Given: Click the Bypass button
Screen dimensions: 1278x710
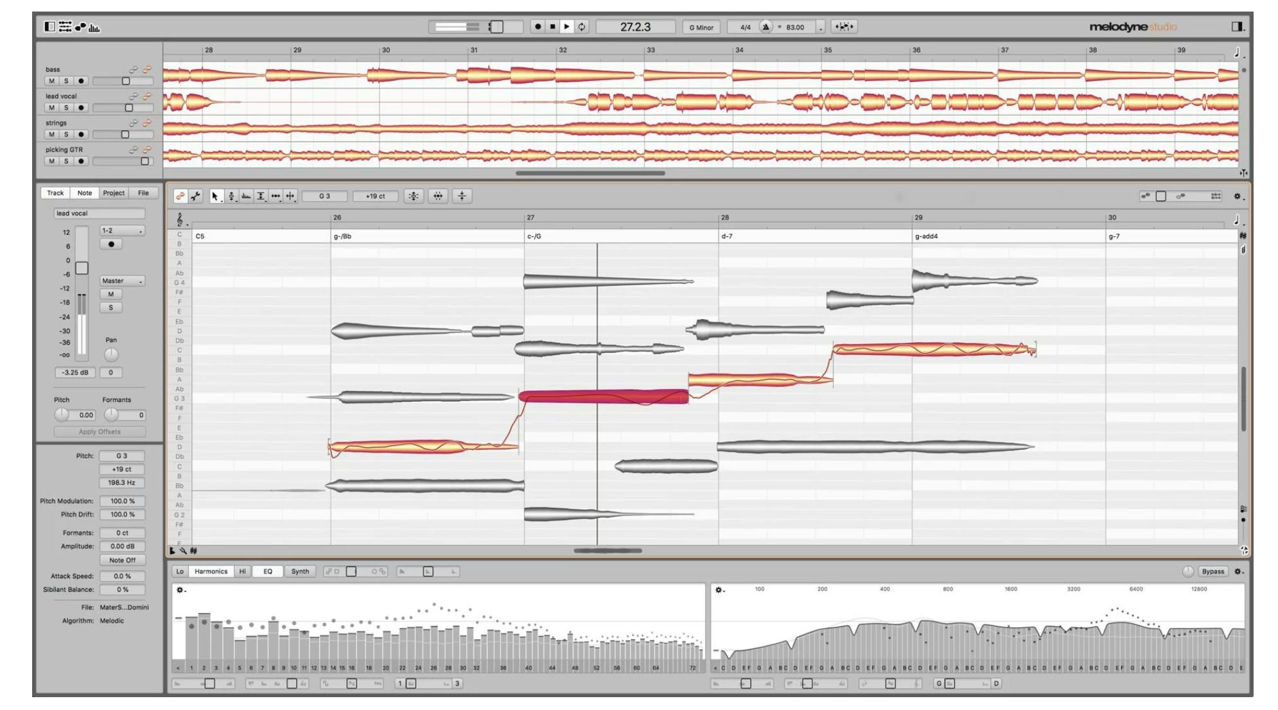Looking at the screenshot, I should click(x=1212, y=571).
